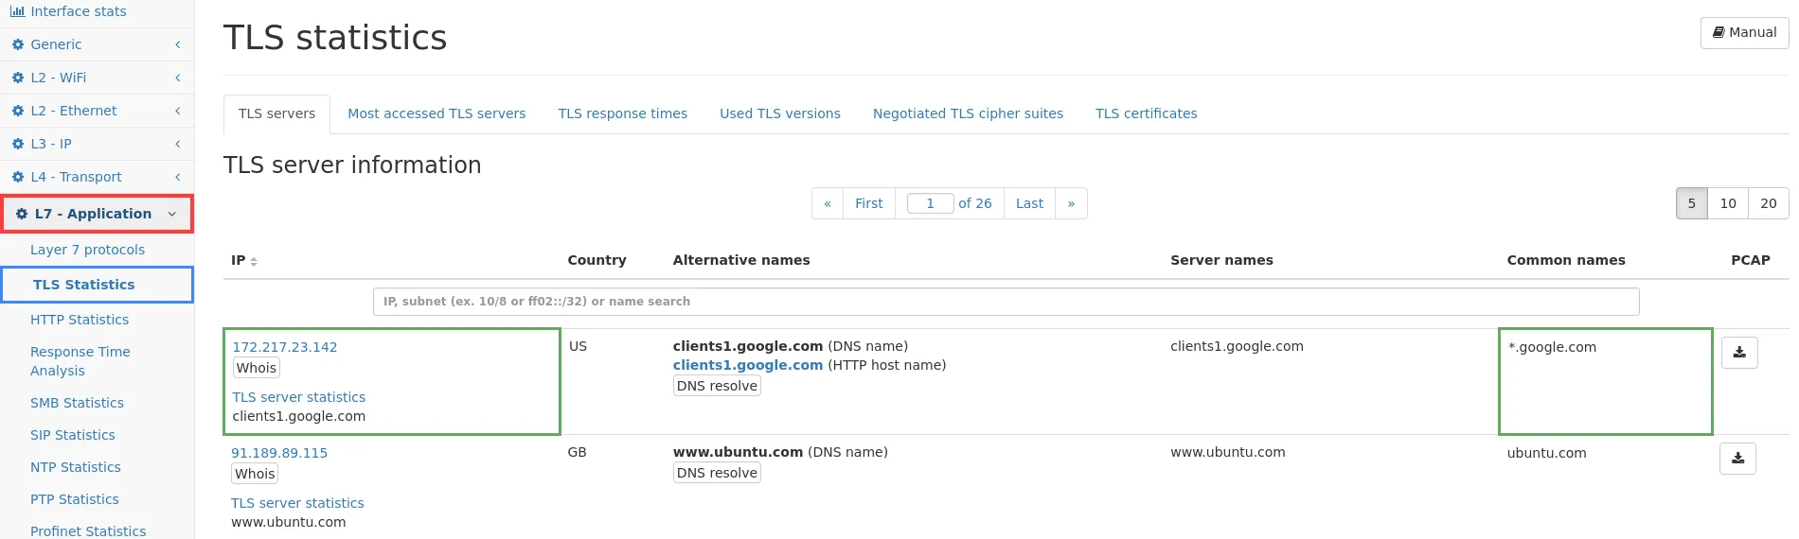Click the Interface stats chart icon
This screenshot has height=539, width=1799.
tap(17, 11)
